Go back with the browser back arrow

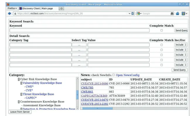(9, 13)
